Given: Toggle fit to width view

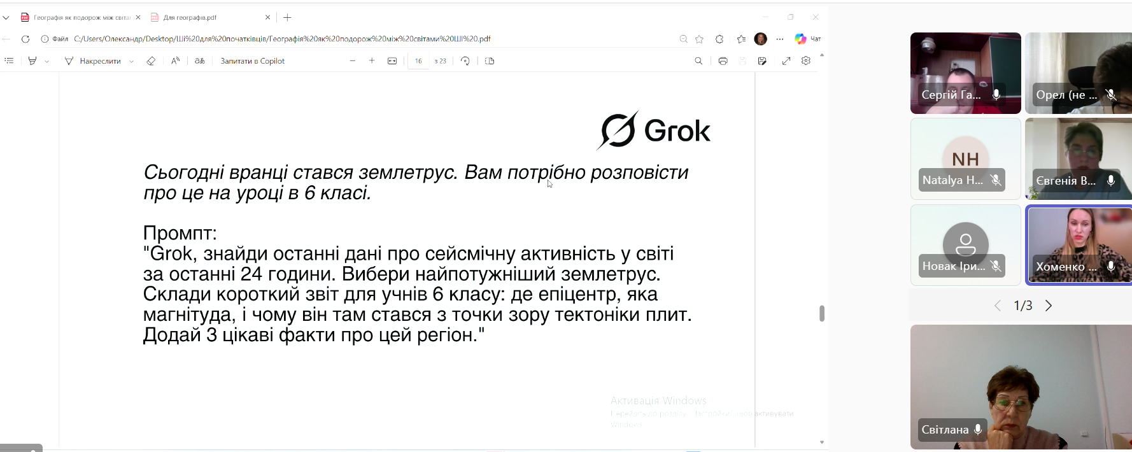Looking at the screenshot, I should 392,61.
